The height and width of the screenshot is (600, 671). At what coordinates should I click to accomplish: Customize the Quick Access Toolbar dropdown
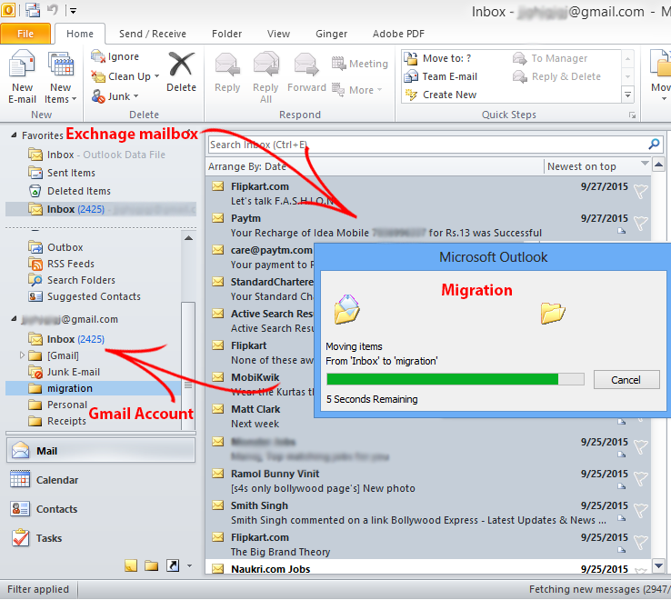[73, 11]
